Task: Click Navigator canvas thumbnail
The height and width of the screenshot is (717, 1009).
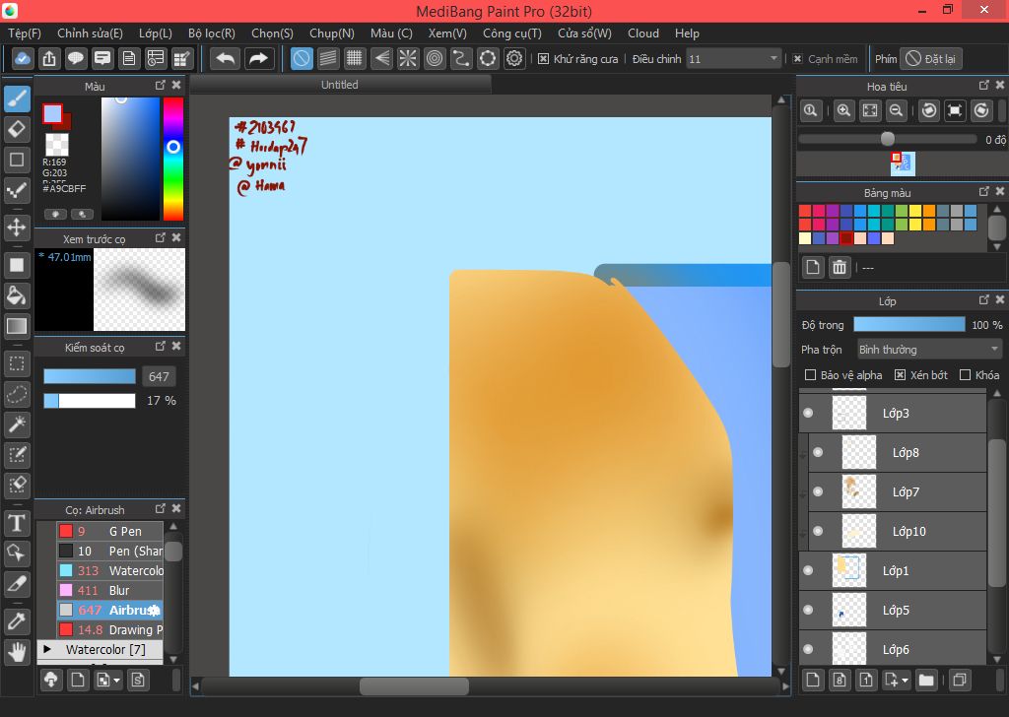Action: tap(903, 163)
